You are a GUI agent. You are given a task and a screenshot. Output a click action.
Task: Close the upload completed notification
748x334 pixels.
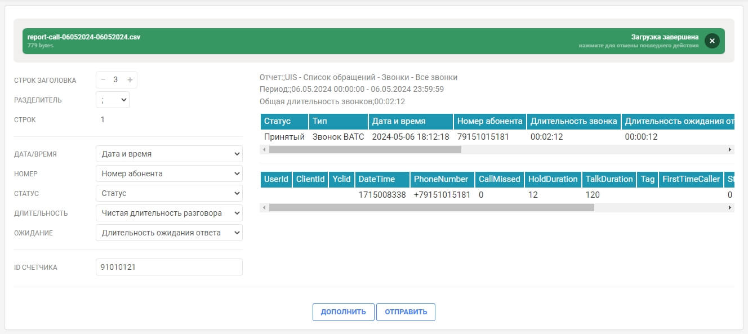pos(712,41)
